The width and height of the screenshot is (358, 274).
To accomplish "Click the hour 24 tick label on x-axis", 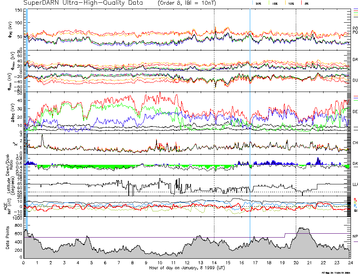I will point(350,263).
